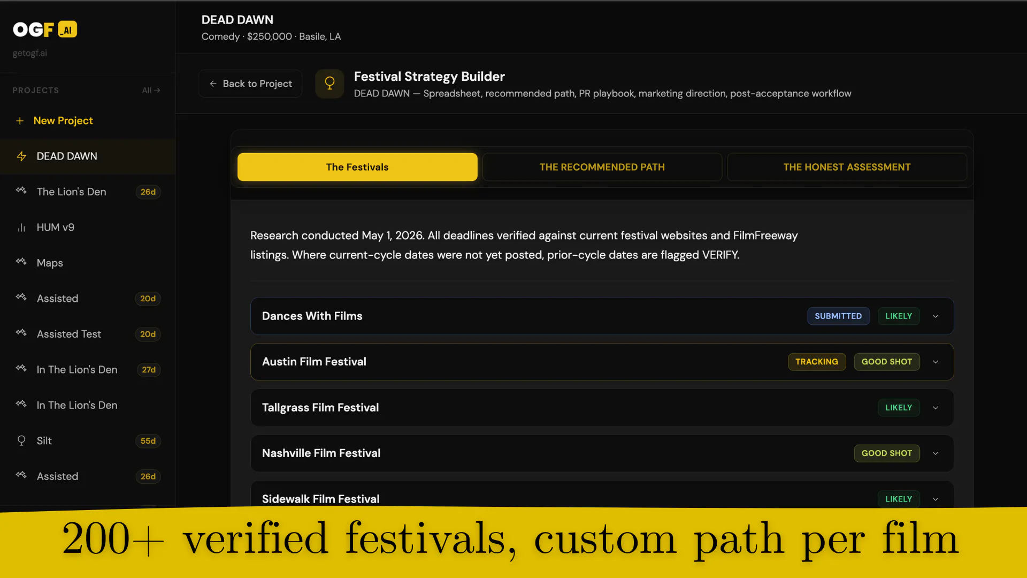The height and width of the screenshot is (578, 1027).
Task: Click the icon beside Maps project
Action: pyautogui.click(x=21, y=262)
